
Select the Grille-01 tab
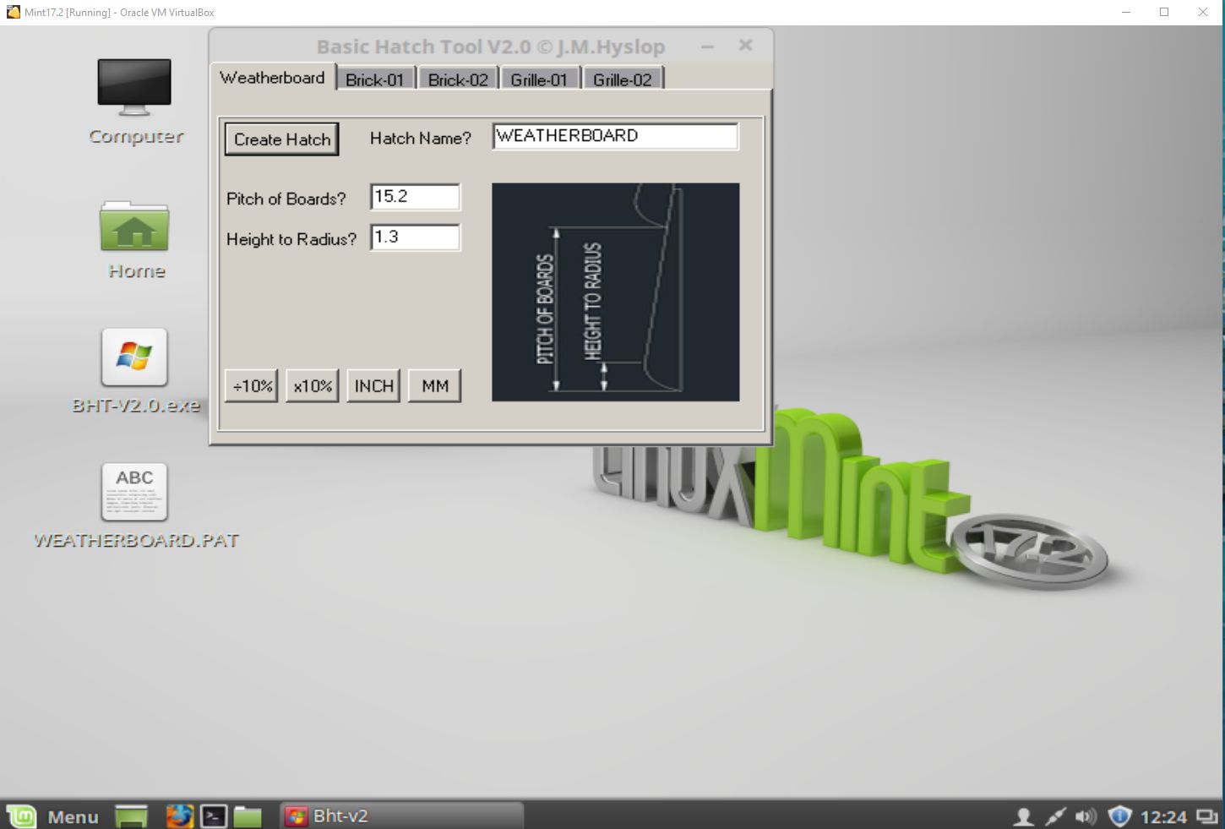point(539,79)
